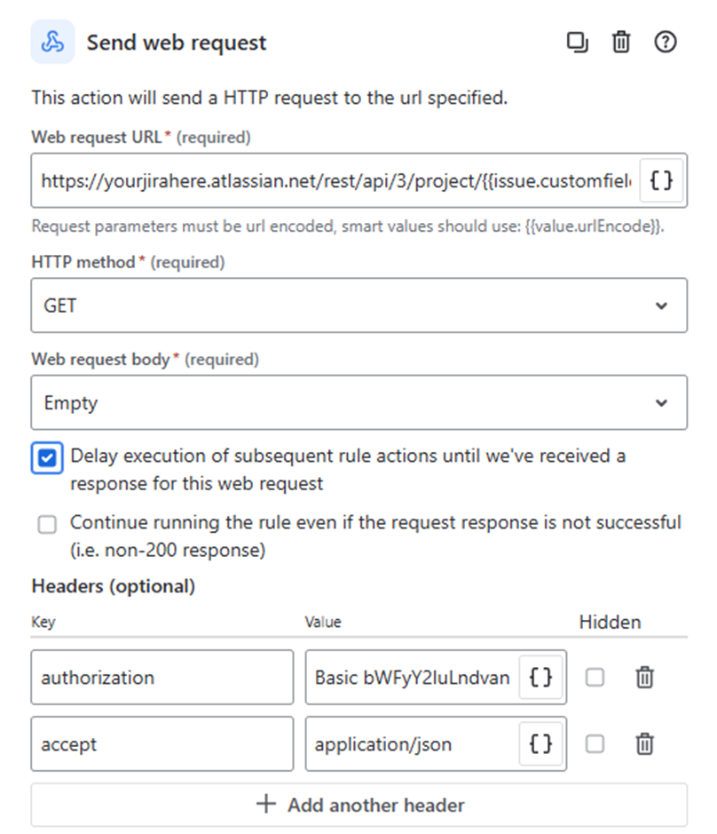Uncheck Delay execution of subsequent rule actions
The image size is (717, 834).
48,457
